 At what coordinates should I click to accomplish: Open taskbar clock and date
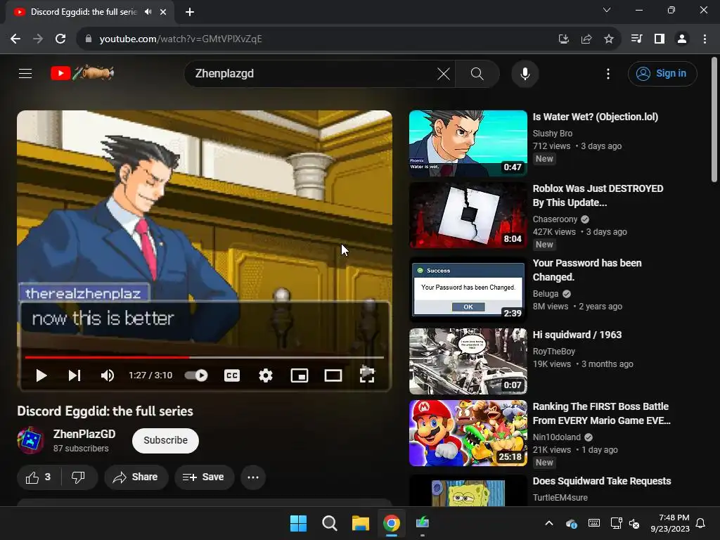coord(670,523)
